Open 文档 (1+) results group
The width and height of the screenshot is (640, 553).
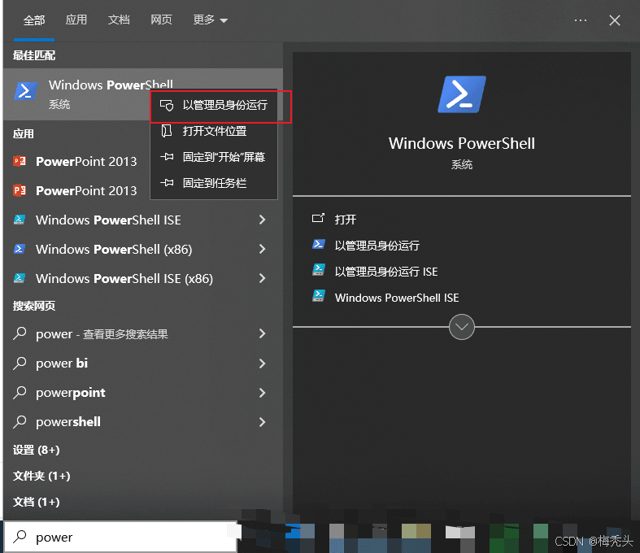click(37, 502)
